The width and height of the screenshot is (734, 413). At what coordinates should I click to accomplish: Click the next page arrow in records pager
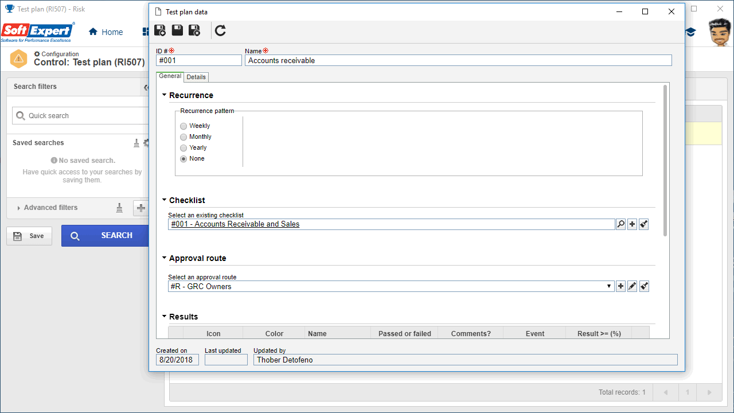tap(709, 392)
